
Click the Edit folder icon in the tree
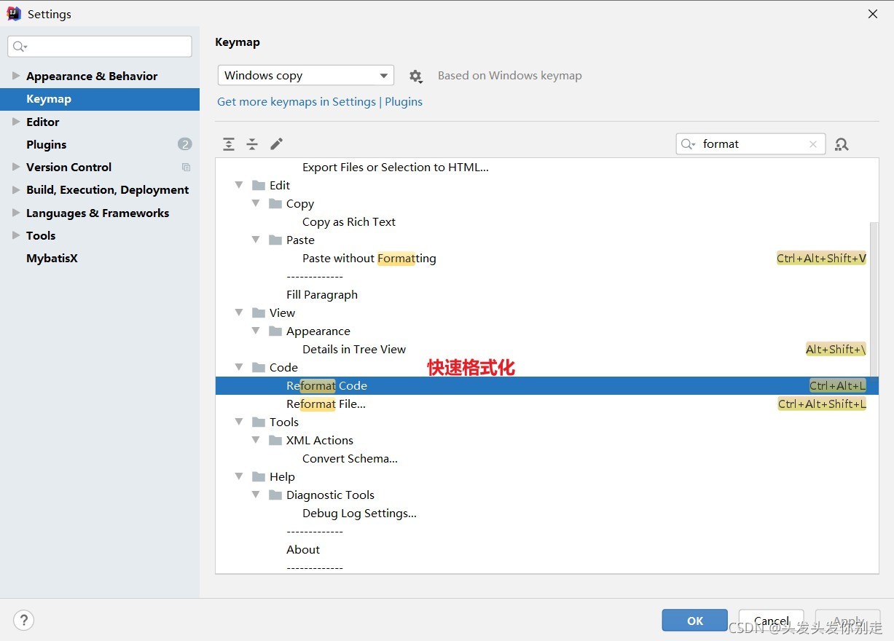259,185
